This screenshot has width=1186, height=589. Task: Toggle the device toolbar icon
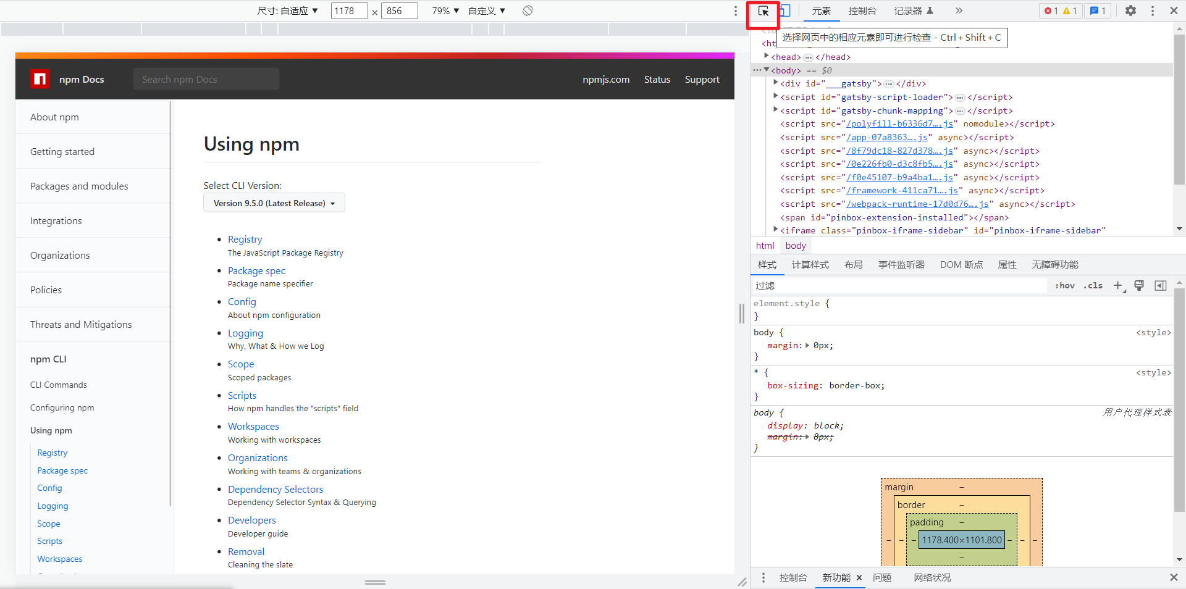785,11
